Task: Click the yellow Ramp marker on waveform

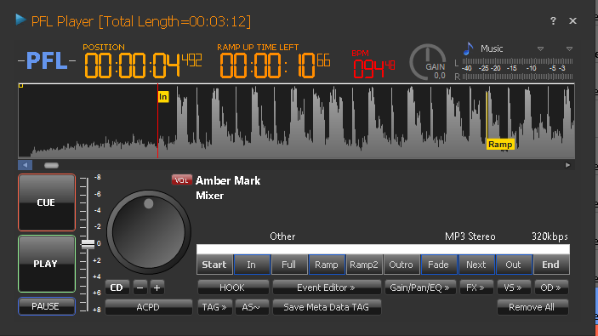Action: pos(500,145)
